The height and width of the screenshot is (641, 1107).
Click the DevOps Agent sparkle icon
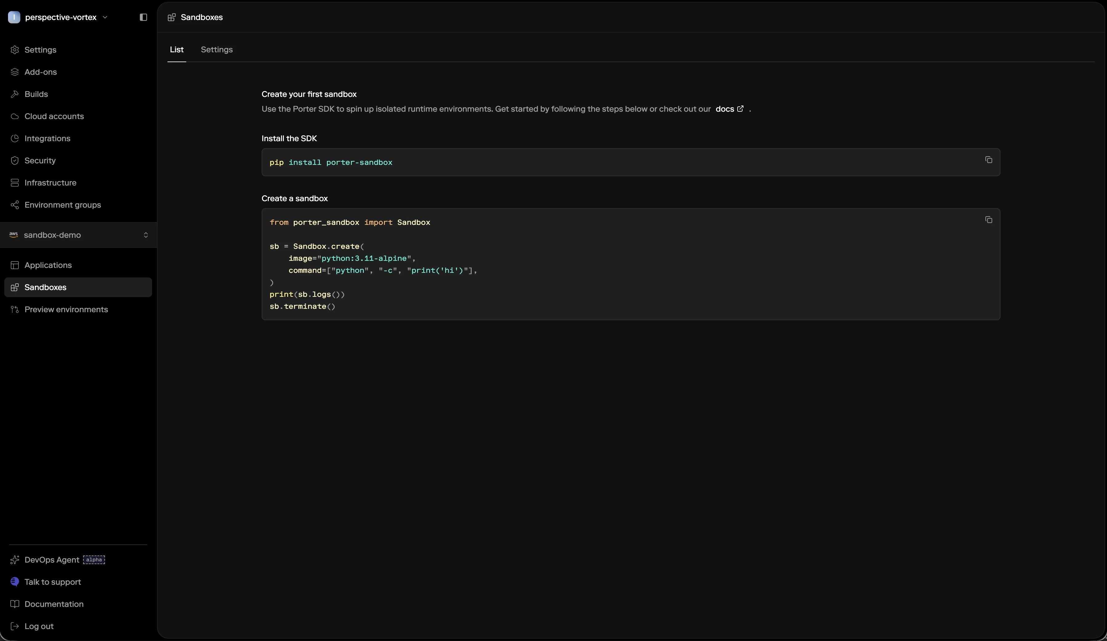pos(14,560)
